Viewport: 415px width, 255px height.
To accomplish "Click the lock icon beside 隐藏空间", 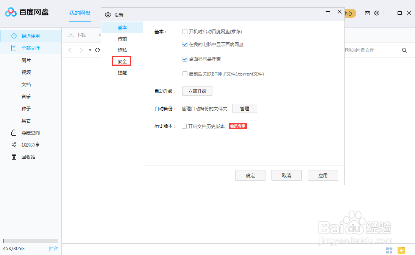I will [14, 133].
